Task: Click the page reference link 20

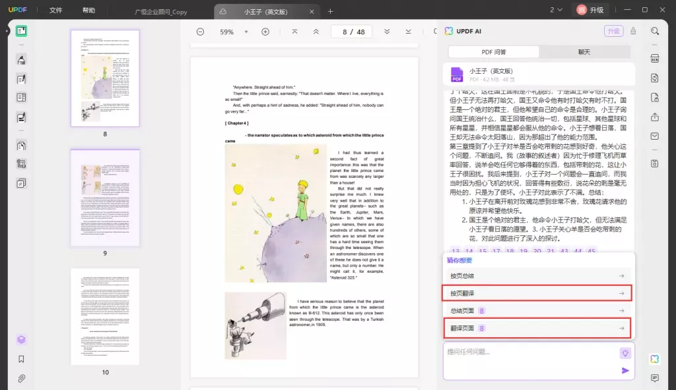Action: click(537, 251)
